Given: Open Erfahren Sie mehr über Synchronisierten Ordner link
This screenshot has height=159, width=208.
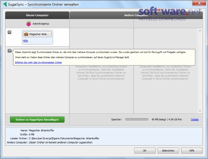Looking at the screenshot, I should pyautogui.click(x=39, y=62).
